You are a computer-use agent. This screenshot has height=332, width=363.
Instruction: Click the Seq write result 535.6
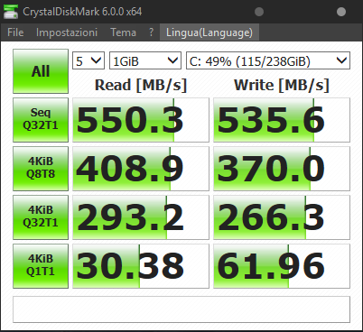pos(282,120)
